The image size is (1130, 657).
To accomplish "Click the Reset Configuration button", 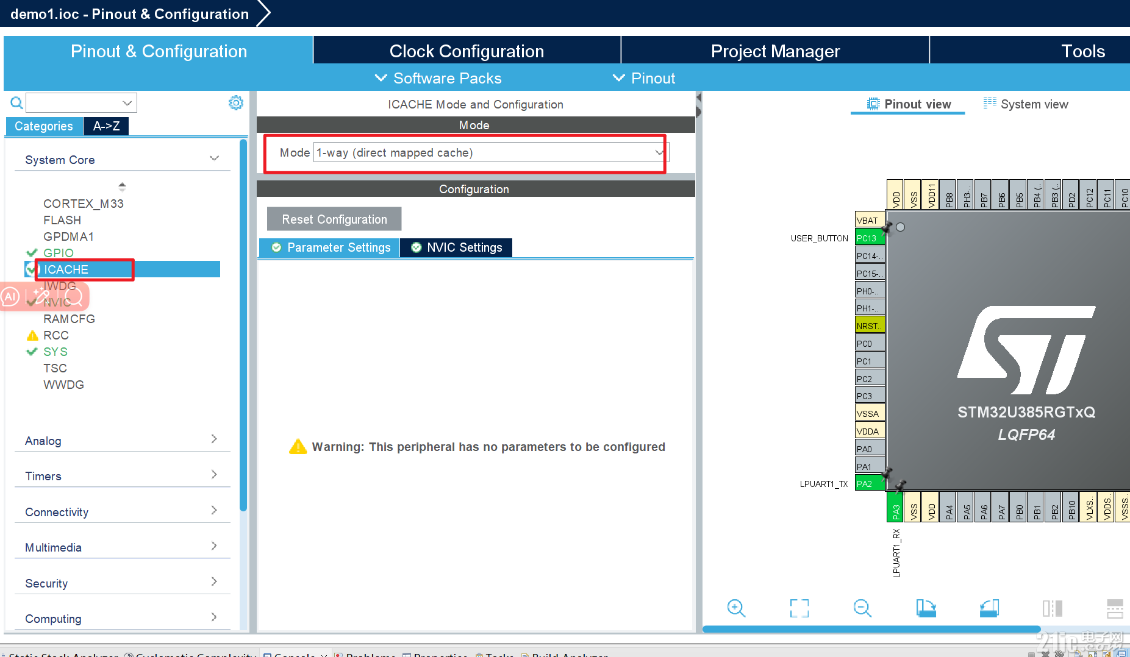I will click(334, 219).
